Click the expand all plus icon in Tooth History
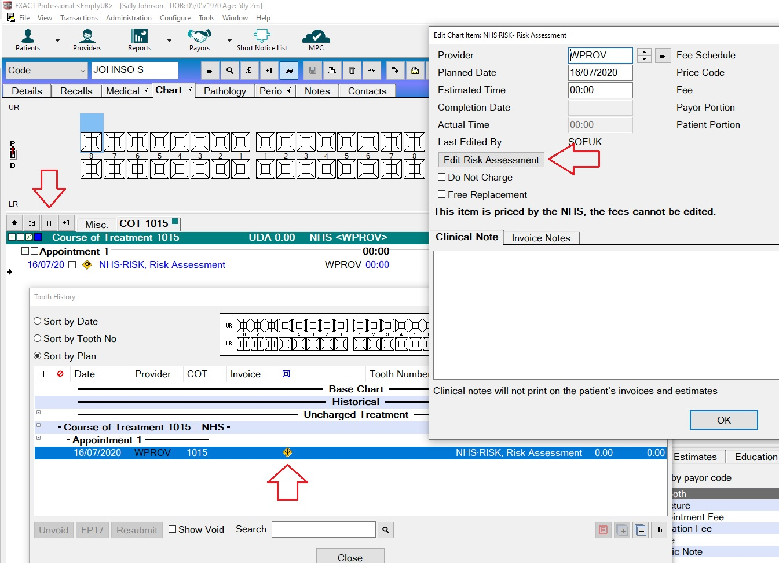This screenshot has width=779, height=563. pyautogui.click(x=623, y=529)
